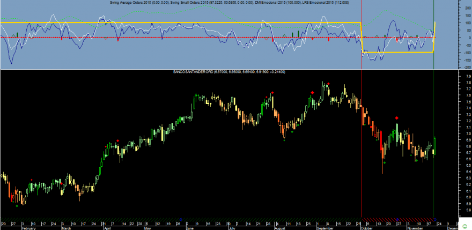Screen dimensions: 472x230
Task: Select the June month label on time axis
Action: 190,228
